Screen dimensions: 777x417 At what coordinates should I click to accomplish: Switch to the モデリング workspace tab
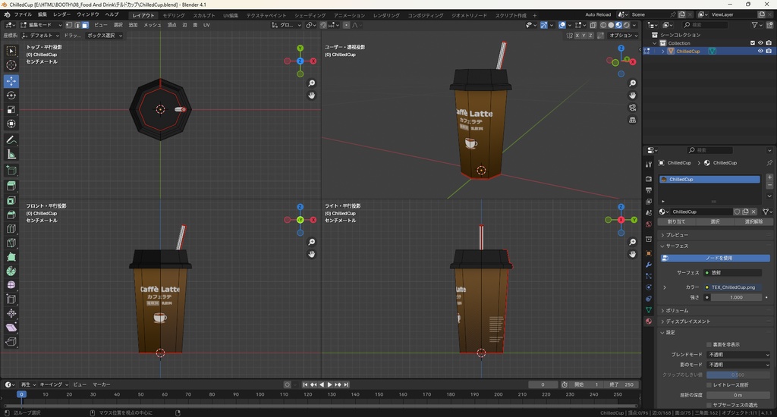pos(174,14)
